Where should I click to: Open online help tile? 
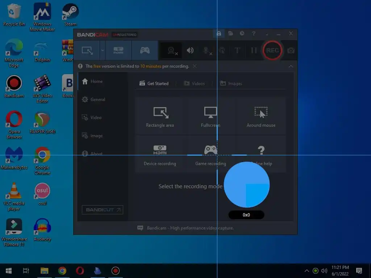tap(261, 155)
